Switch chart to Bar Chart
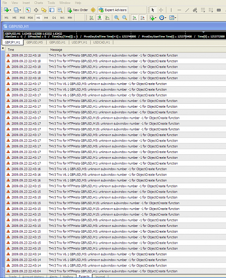 pyautogui.click(x=91, y=17)
